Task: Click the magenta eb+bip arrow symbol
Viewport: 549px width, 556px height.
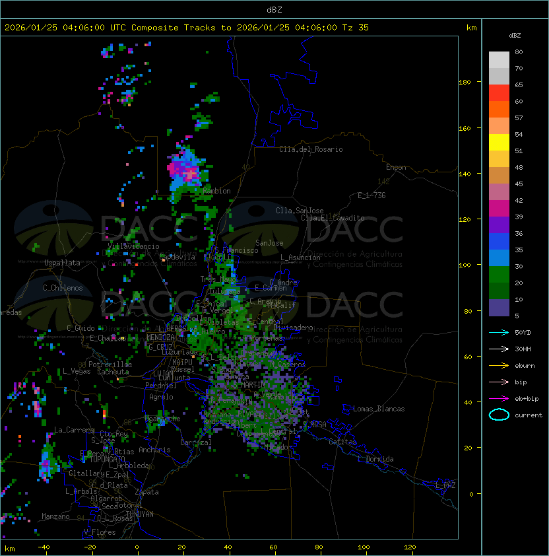Action: click(x=499, y=399)
